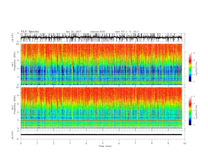Select the "Jun. 24, 2017" date text

click(73, 32)
